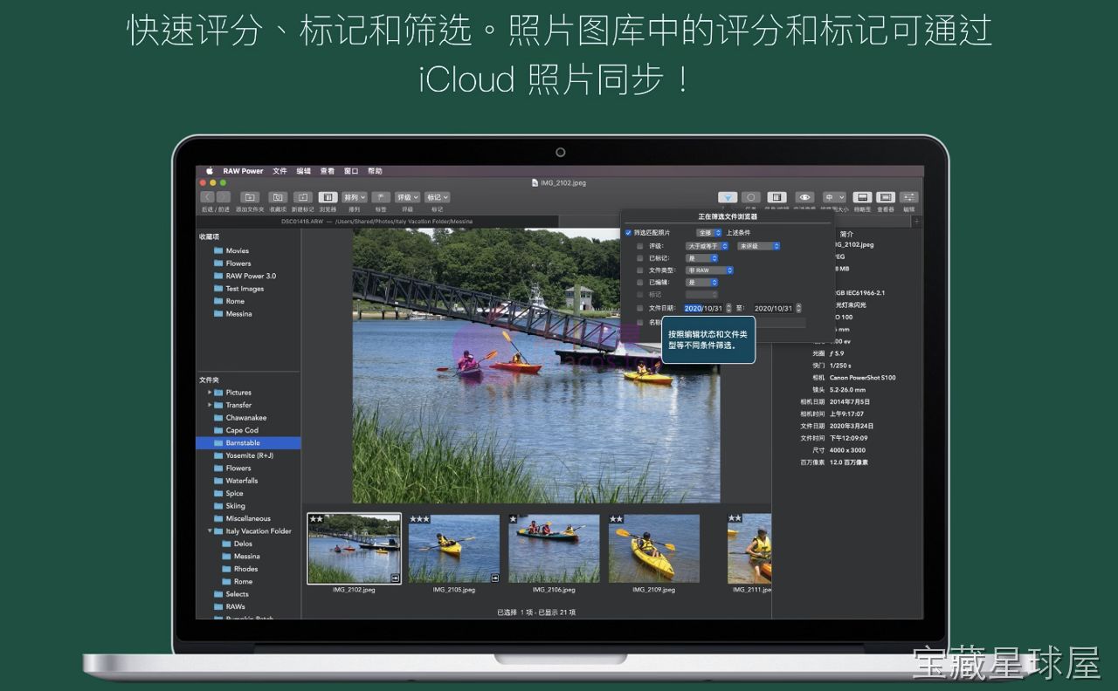This screenshot has width=1118, height=691.
Task: Select the IMG_2102.jpeg thumbnail
Action: point(355,548)
